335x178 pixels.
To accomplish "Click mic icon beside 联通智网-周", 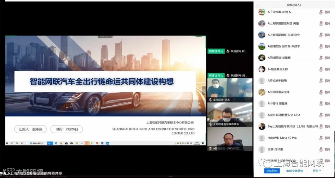I will [x=228, y=76].
